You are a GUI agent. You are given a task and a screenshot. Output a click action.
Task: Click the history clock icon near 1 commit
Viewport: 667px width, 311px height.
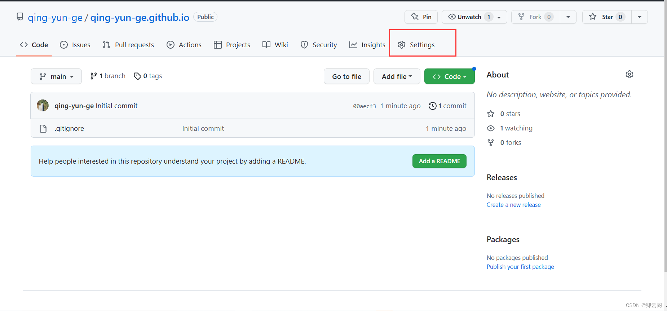coord(432,106)
